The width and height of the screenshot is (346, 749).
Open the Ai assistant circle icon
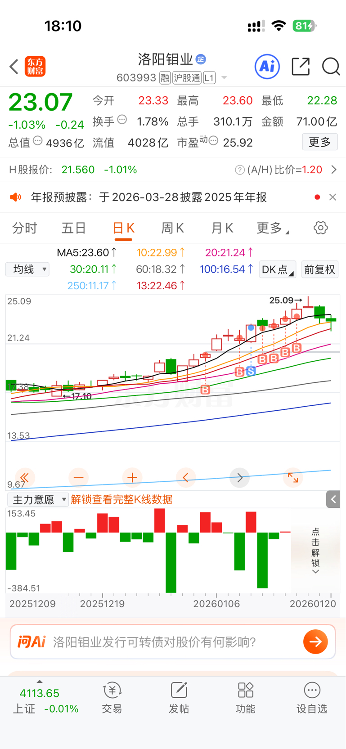[267, 67]
